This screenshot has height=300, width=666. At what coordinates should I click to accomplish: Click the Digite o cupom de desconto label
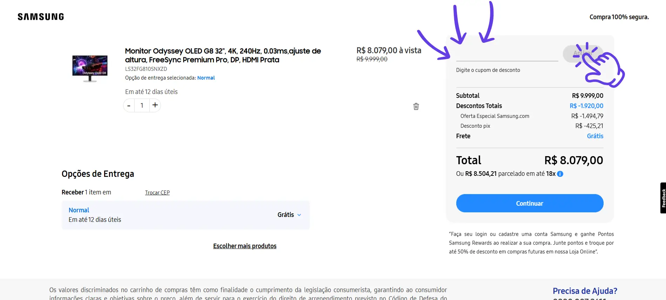tap(488, 70)
